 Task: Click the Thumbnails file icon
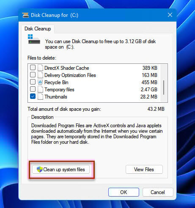tap(40, 96)
